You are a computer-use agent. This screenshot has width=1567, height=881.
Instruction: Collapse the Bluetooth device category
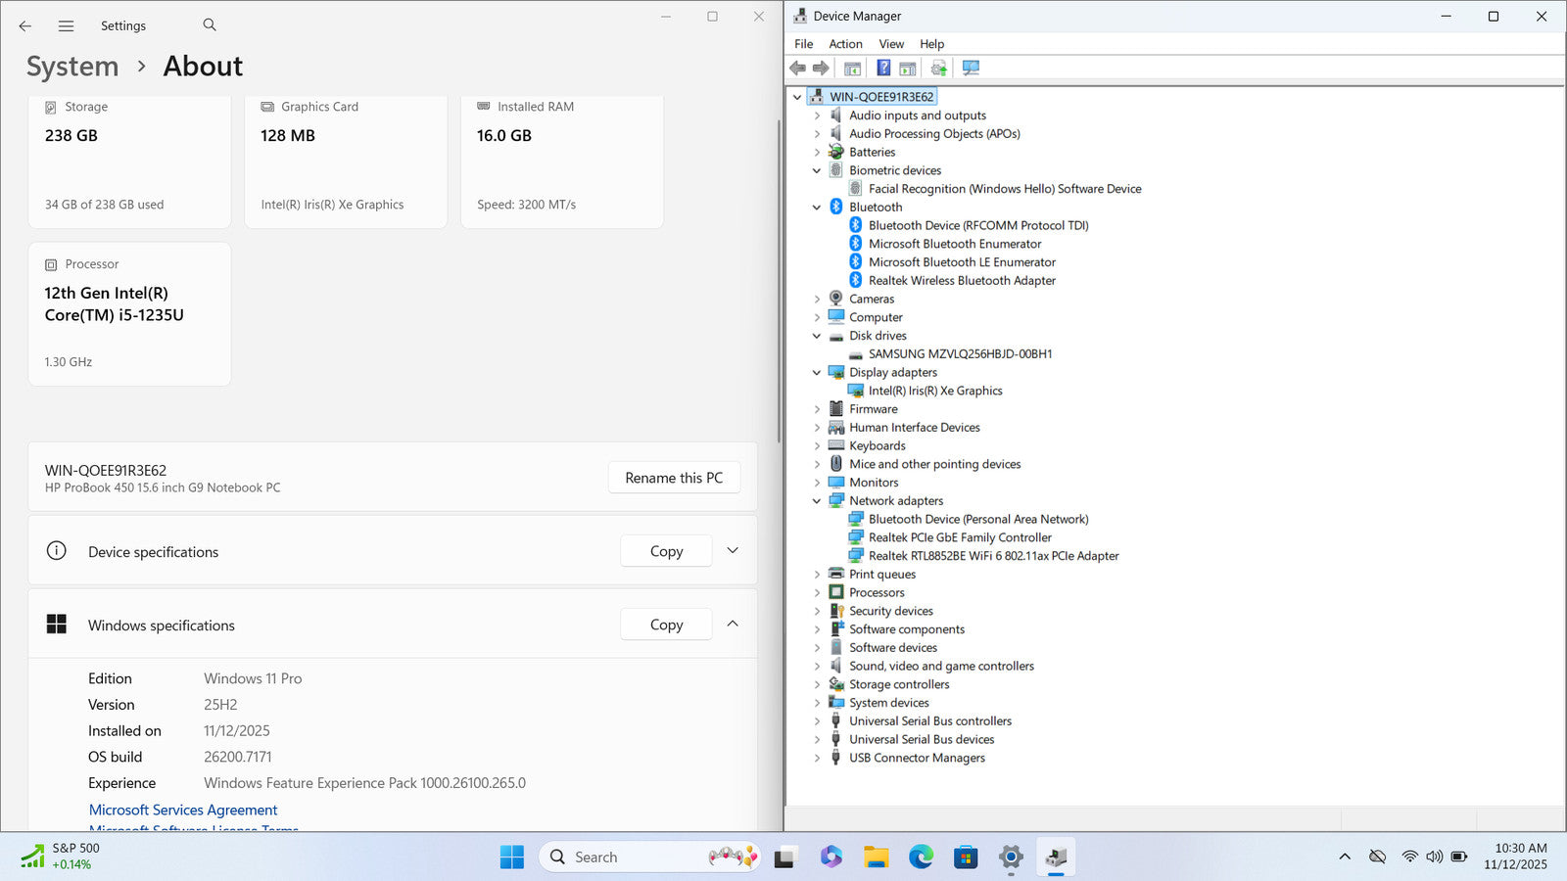pos(817,208)
